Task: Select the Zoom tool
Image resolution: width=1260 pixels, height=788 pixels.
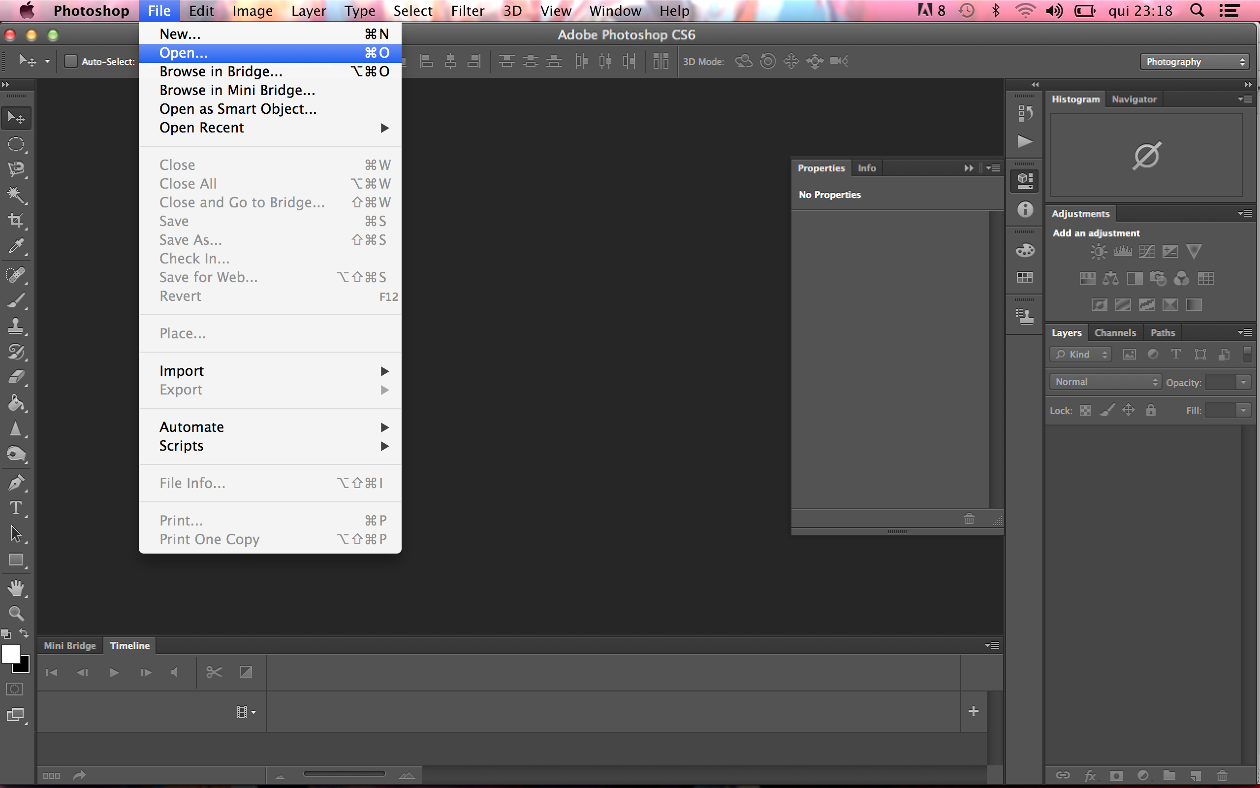Action: [x=16, y=614]
